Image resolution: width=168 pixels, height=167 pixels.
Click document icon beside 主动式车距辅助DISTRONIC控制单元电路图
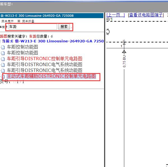click(3, 76)
